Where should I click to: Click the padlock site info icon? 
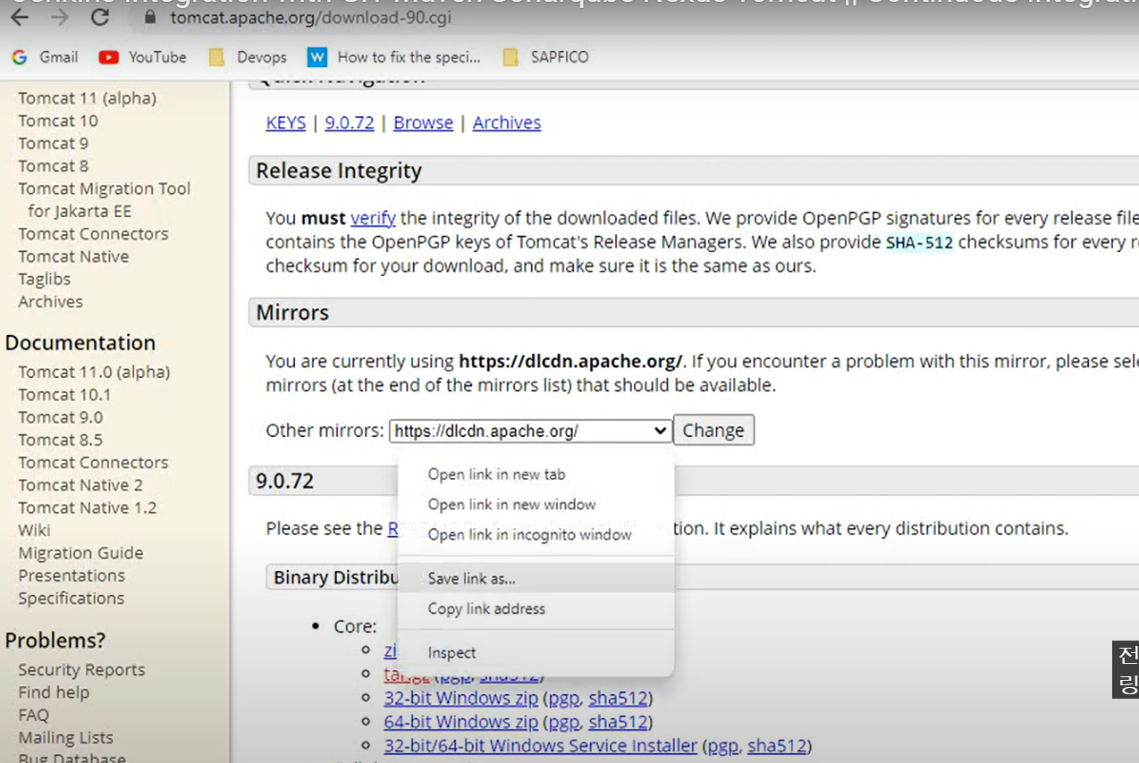click(x=150, y=17)
